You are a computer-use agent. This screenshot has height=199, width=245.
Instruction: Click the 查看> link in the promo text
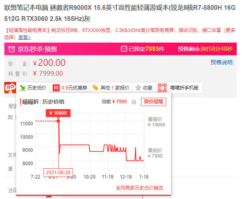pyautogui.click(x=25, y=37)
